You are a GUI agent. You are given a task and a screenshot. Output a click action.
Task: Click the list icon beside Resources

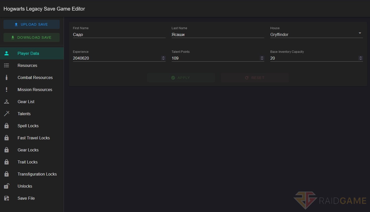click(7, 65)
